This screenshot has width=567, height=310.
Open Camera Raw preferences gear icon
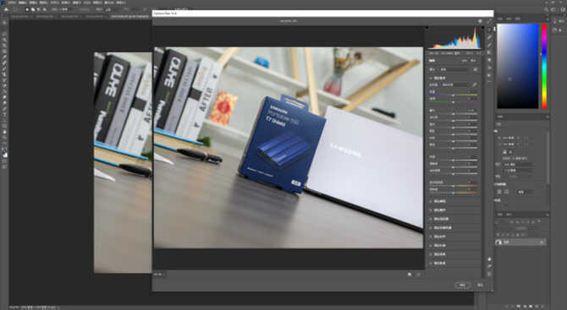(480, 21)
